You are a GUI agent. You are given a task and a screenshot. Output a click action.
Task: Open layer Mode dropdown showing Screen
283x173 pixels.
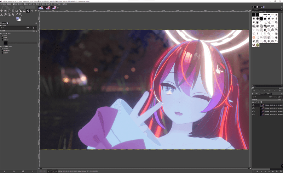(x=265, y=97)
